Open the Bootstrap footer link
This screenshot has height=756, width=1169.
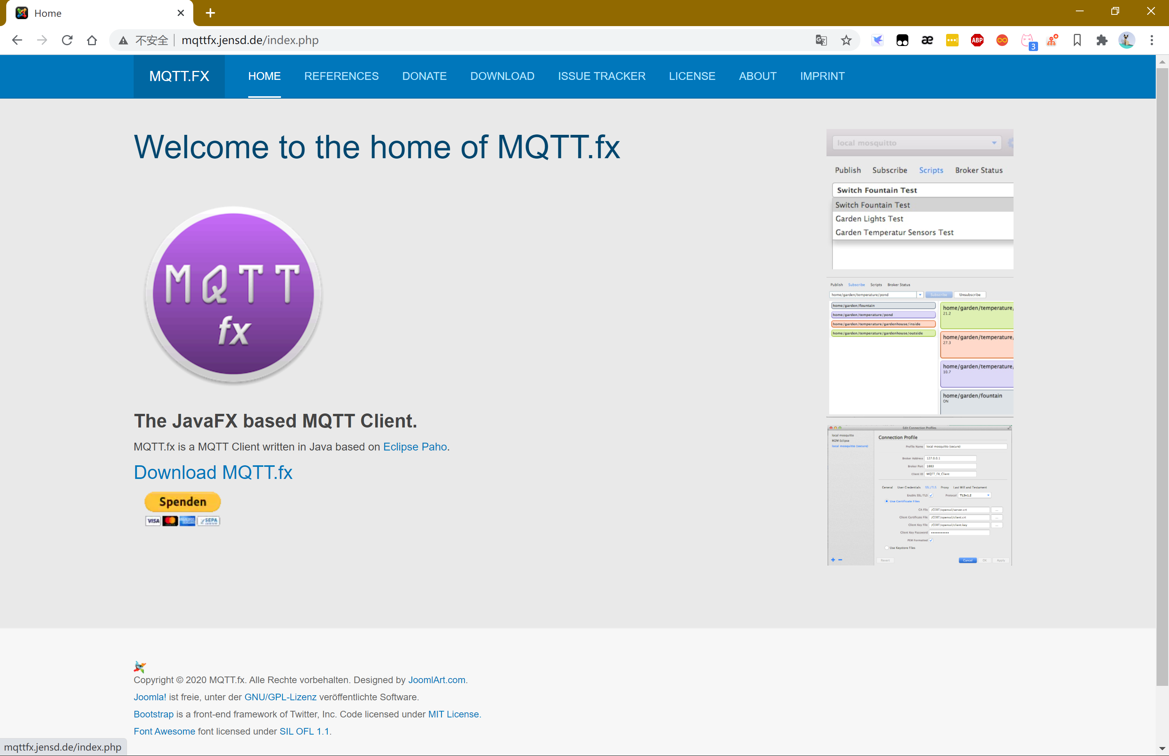(154, 714)
